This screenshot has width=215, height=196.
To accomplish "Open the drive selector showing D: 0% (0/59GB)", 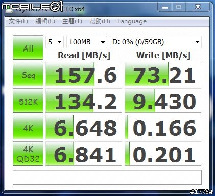I will (x=156, y=42).
